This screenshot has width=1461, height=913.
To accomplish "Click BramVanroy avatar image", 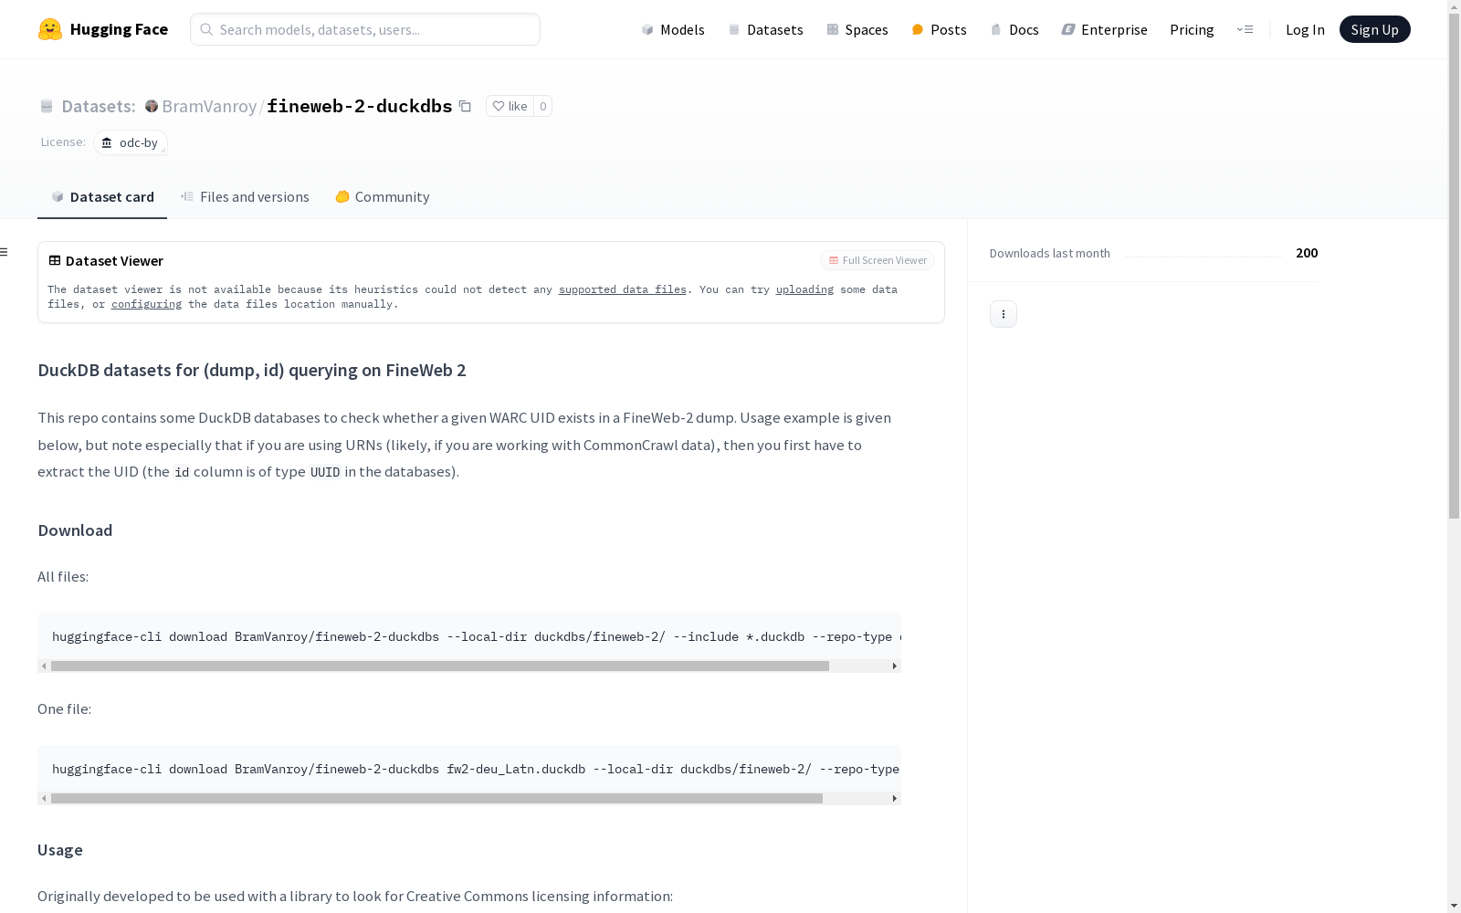I will [152, 106].
